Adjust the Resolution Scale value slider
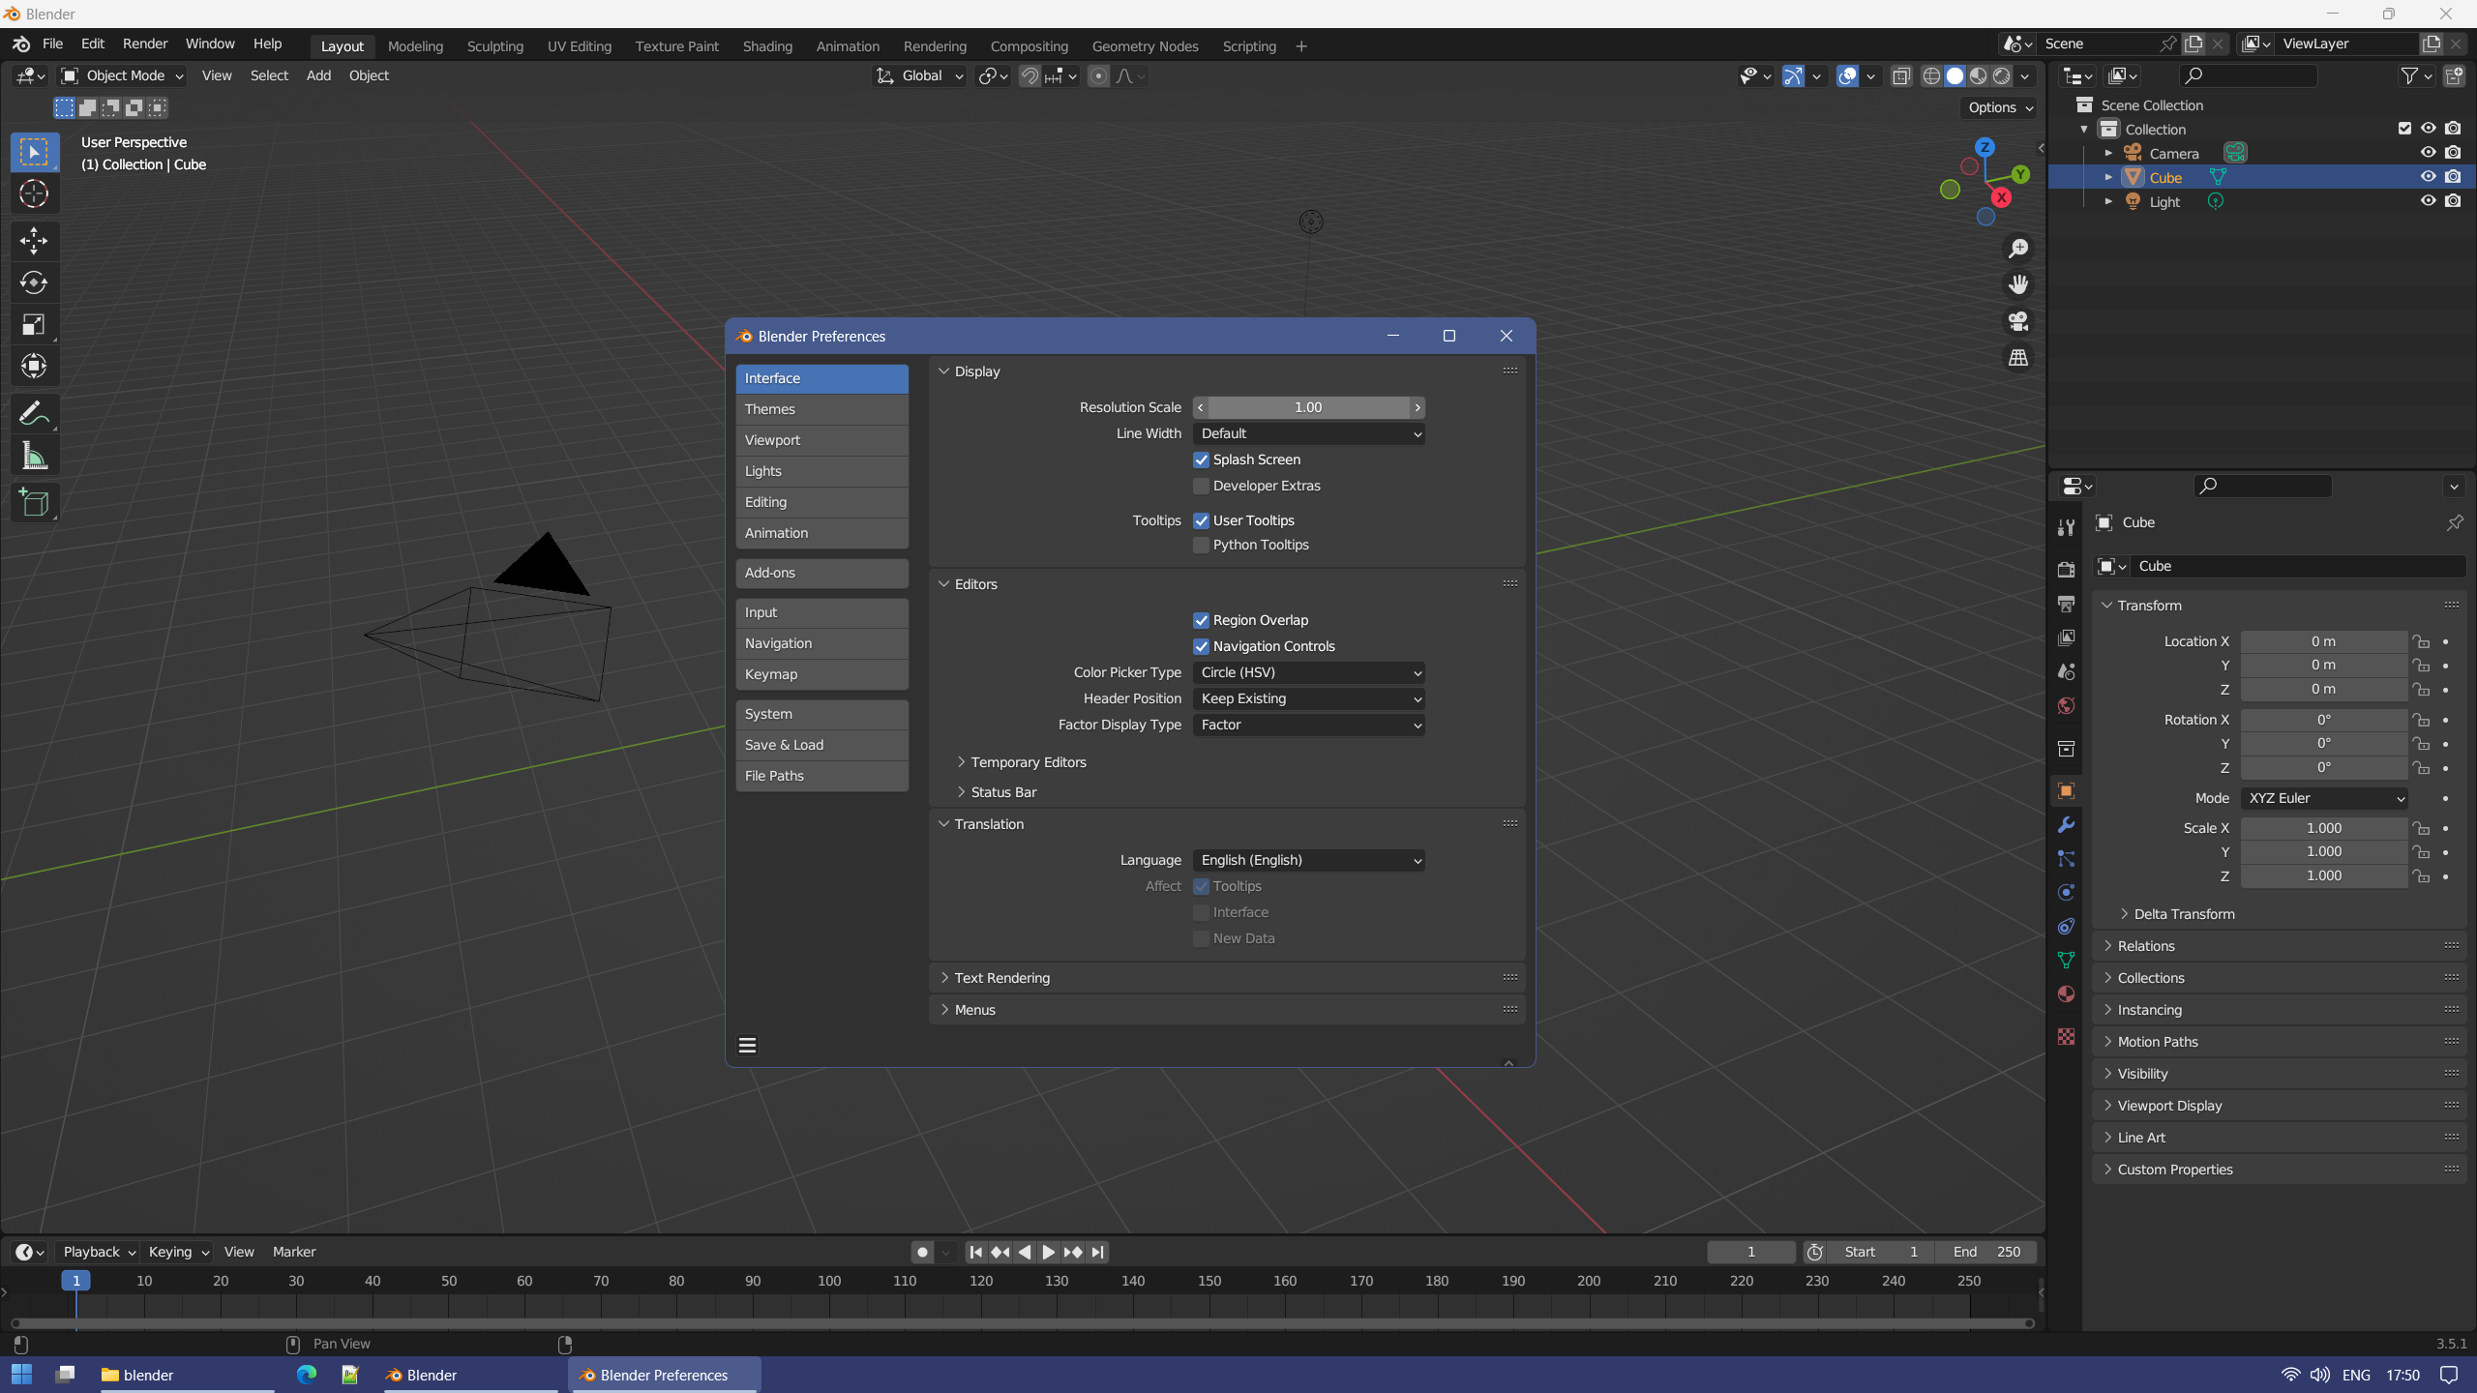Image resolution: width=2477 pixels, height=1393 pixels. point(1308,407)
